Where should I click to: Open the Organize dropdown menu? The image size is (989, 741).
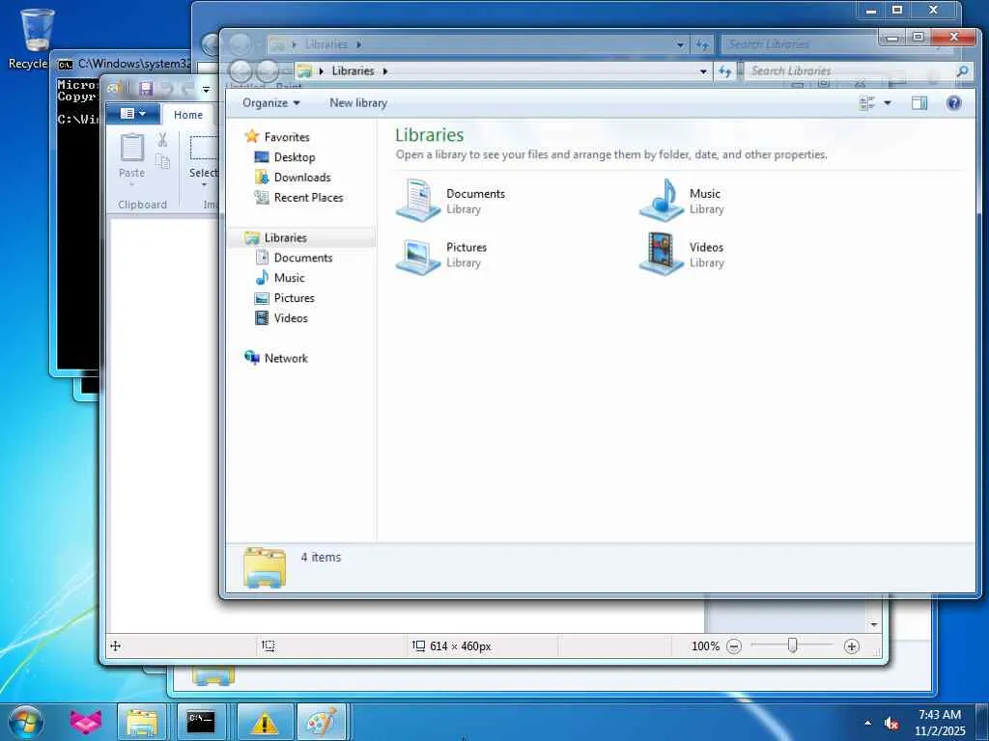coord(271,102)
